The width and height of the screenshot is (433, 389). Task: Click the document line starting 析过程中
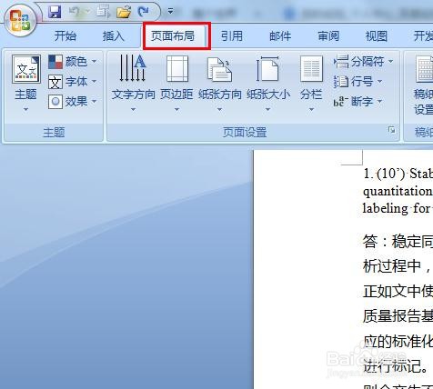point(398,266)
